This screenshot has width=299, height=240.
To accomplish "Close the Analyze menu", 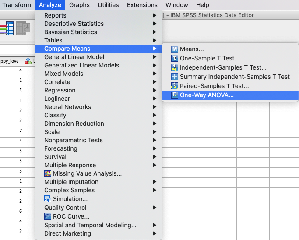I will coord(50,5).
